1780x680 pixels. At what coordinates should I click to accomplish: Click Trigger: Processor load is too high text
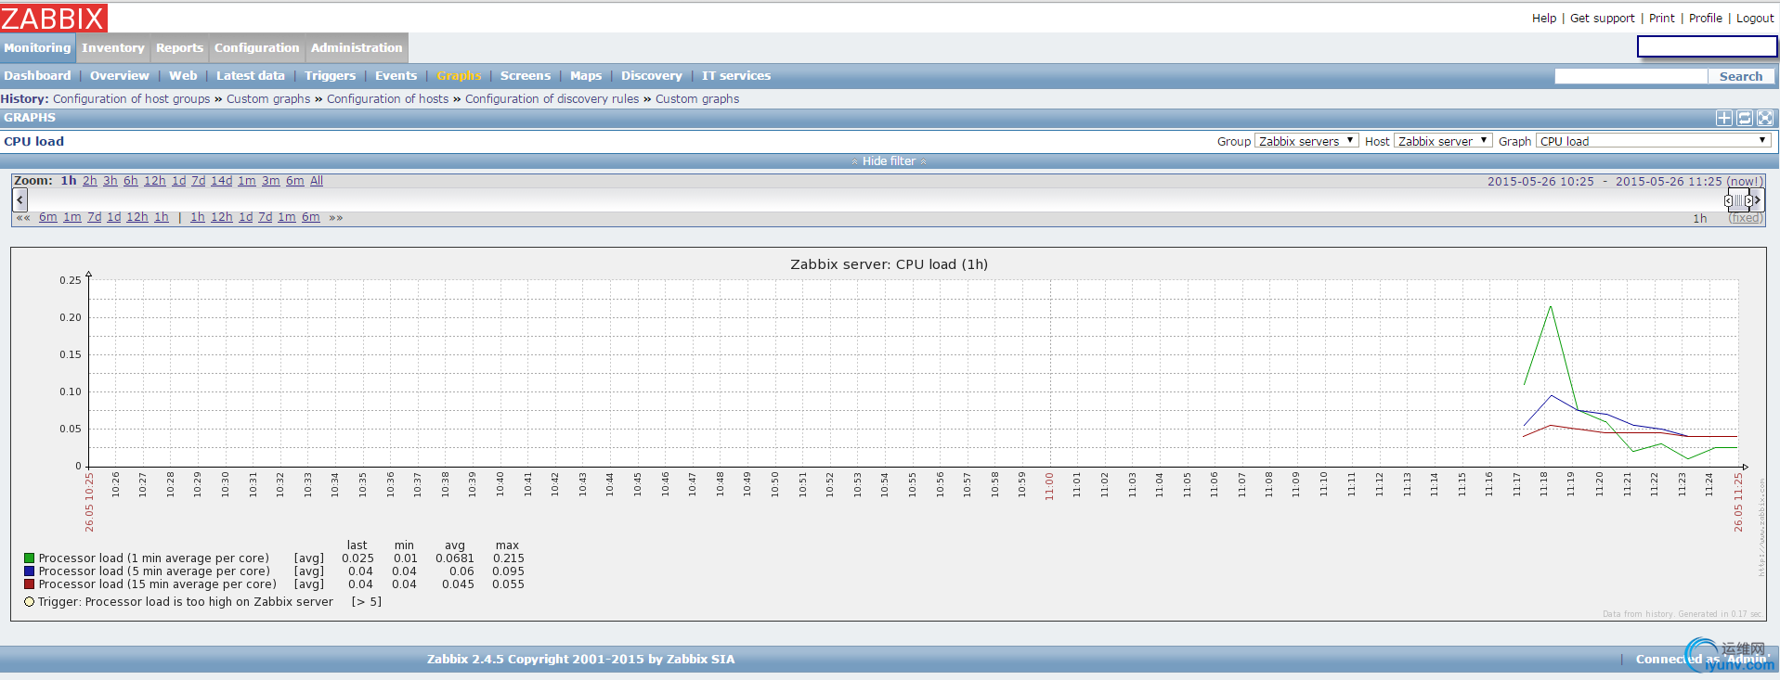[186, 602]
